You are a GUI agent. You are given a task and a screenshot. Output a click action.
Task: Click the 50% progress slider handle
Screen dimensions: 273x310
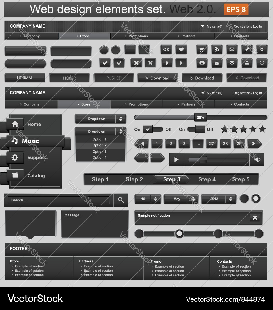[201, 117]
